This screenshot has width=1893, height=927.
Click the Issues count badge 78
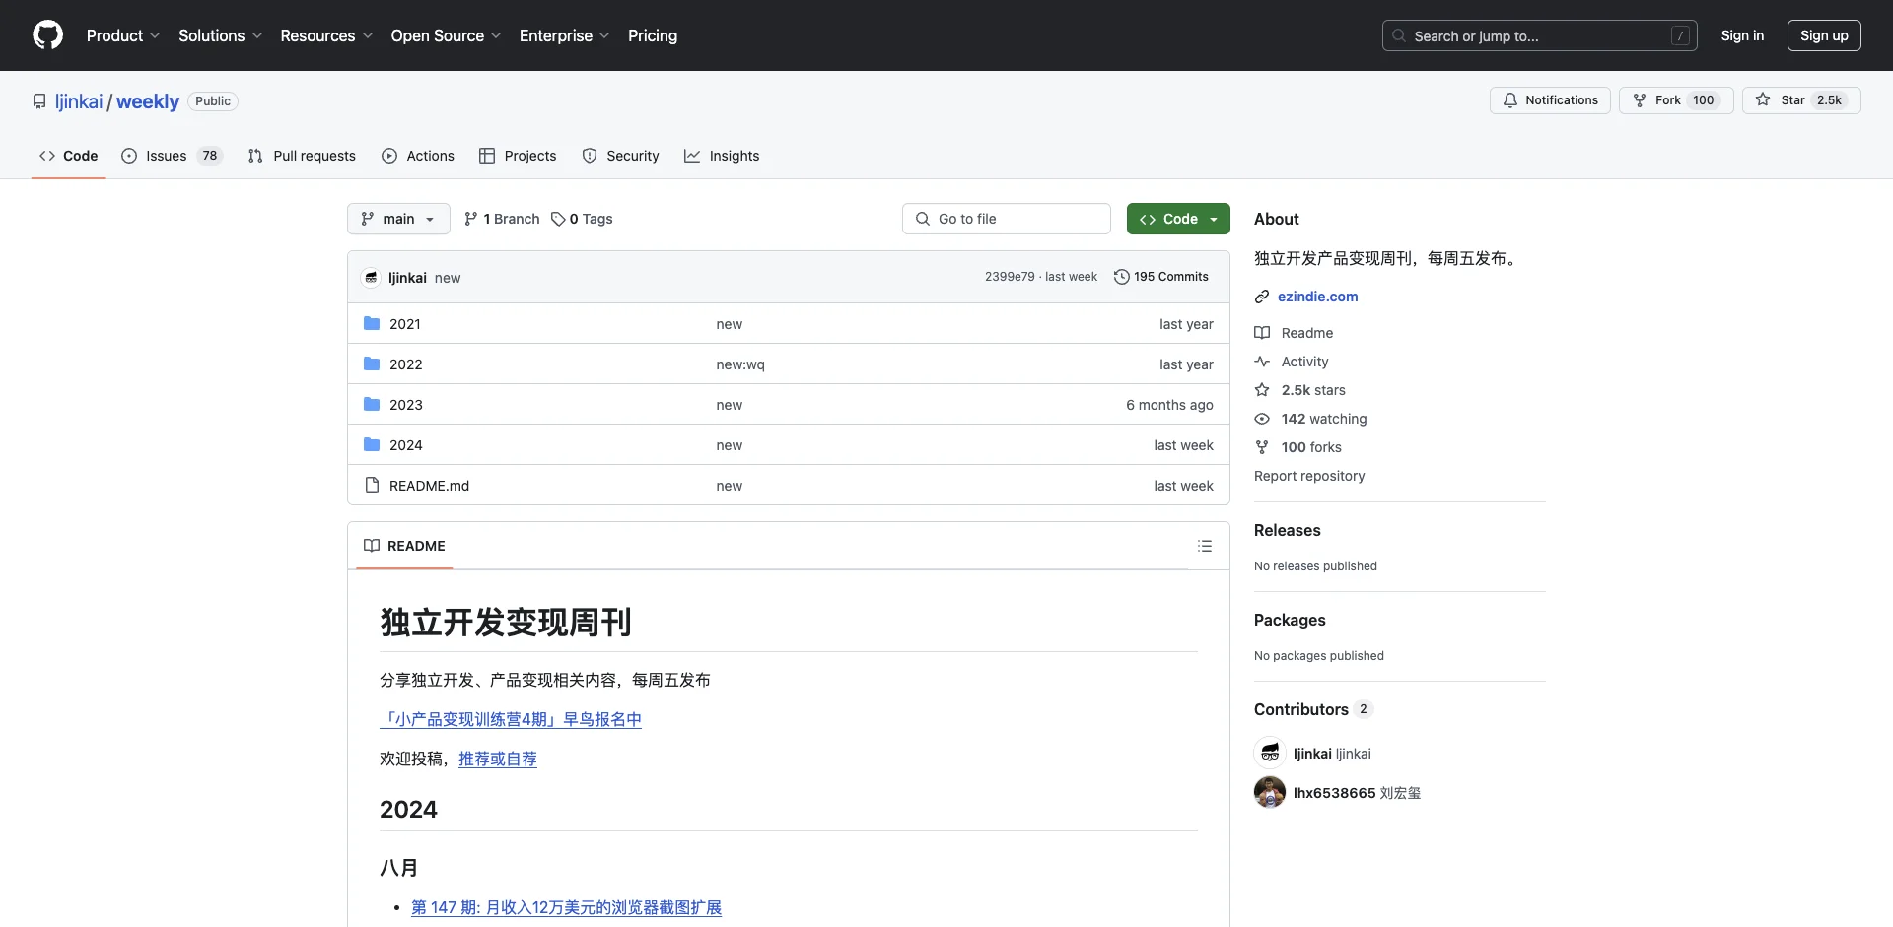pos(209,156)
